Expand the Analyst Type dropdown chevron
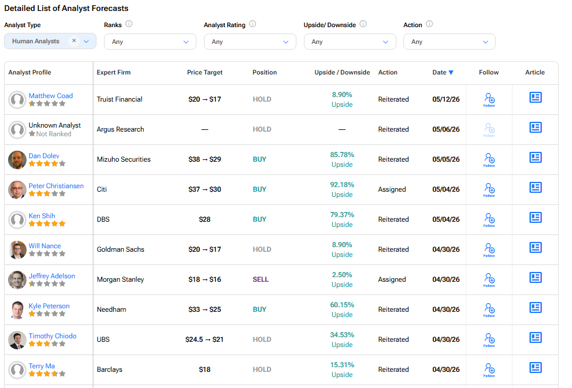 pyautogui.click(x=87, y=41)
